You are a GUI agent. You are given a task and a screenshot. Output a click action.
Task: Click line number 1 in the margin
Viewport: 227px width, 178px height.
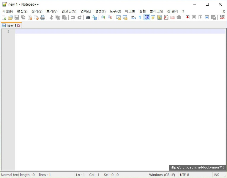[8, 31]
